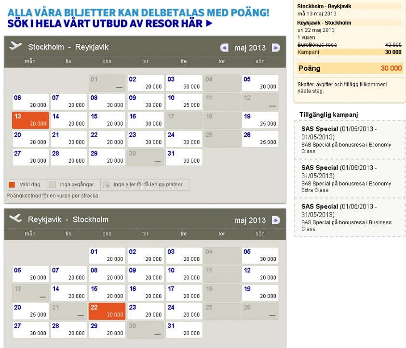Select return 17 May for 20 000
Image resolution: width=406 pixels, height=348 pixels.
(x=184, y=293)
